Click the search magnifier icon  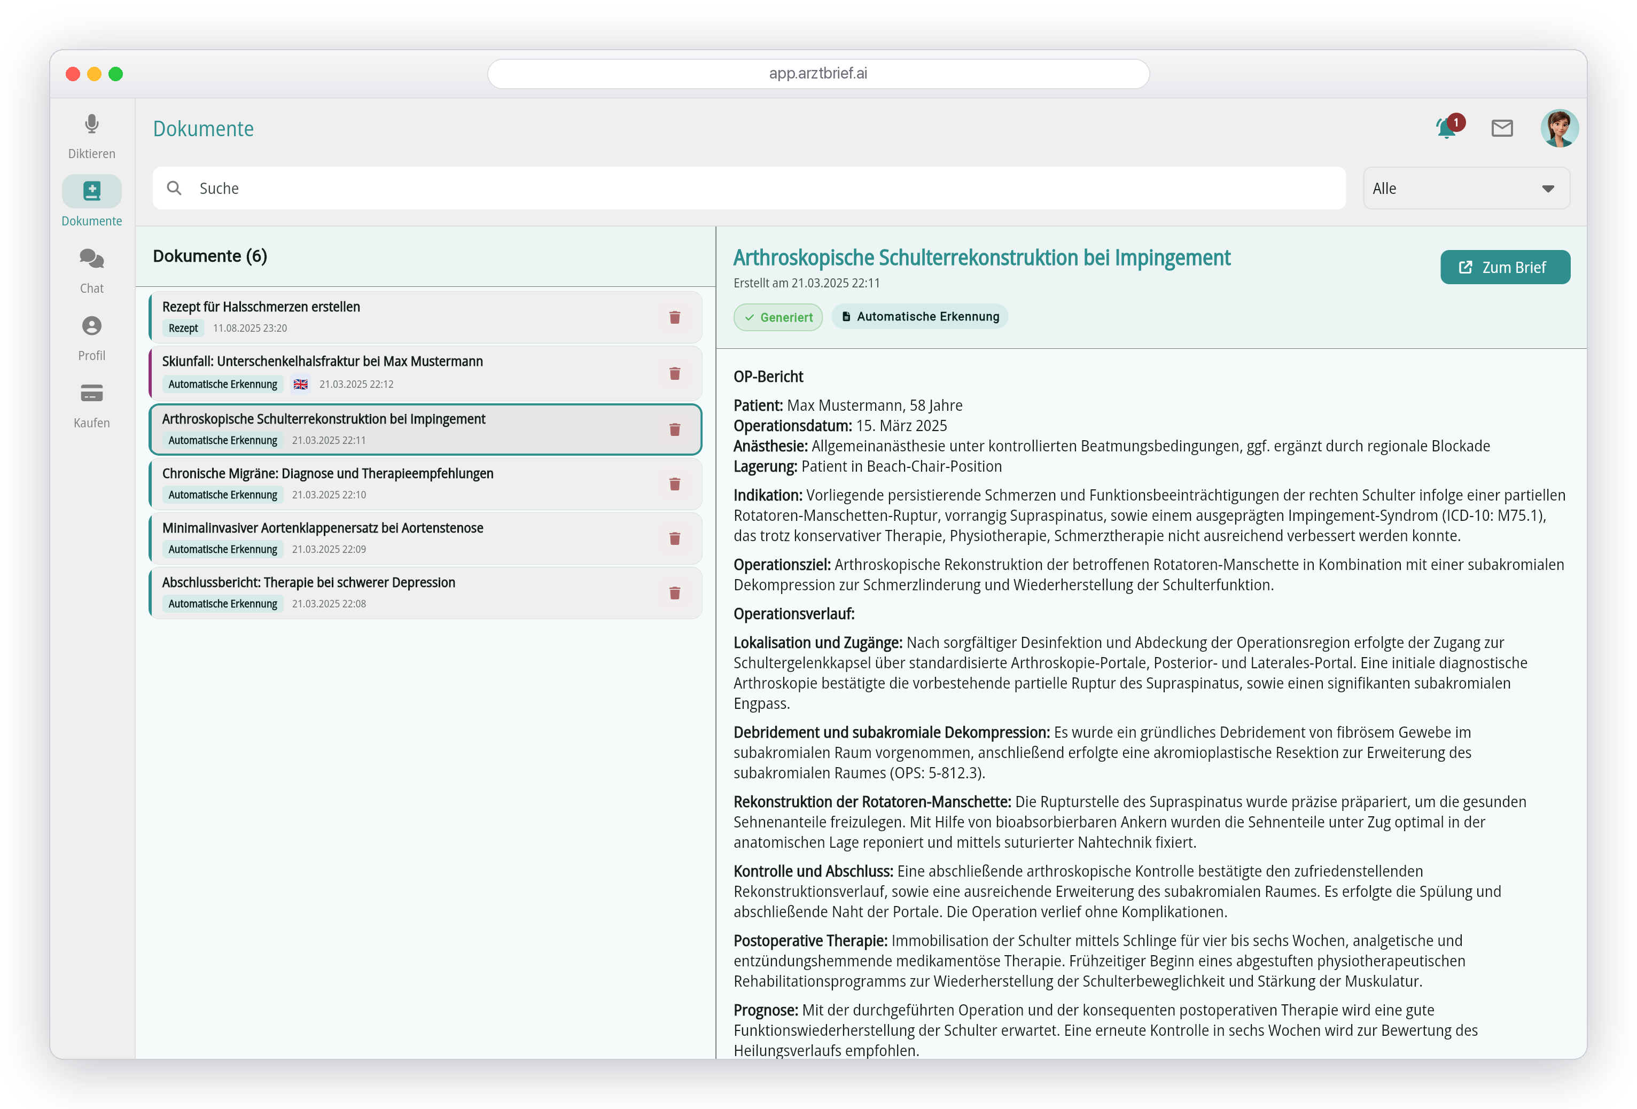click(x=174, y=188)
